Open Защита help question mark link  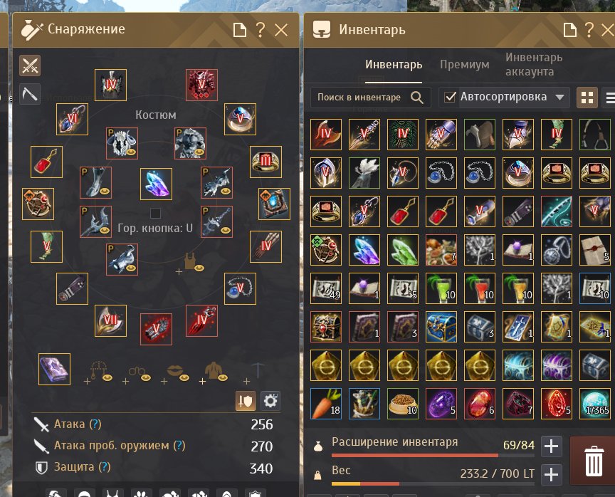pos(105,467)
